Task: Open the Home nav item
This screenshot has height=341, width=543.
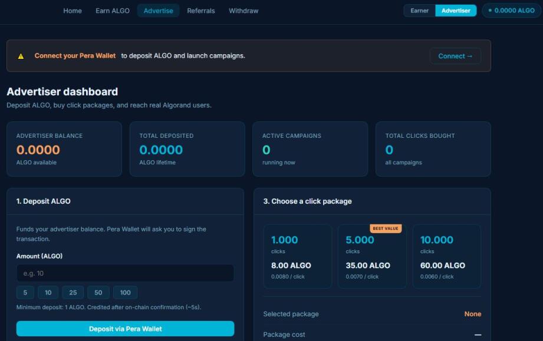Action: pyautogui.click(x=73, y=11)
